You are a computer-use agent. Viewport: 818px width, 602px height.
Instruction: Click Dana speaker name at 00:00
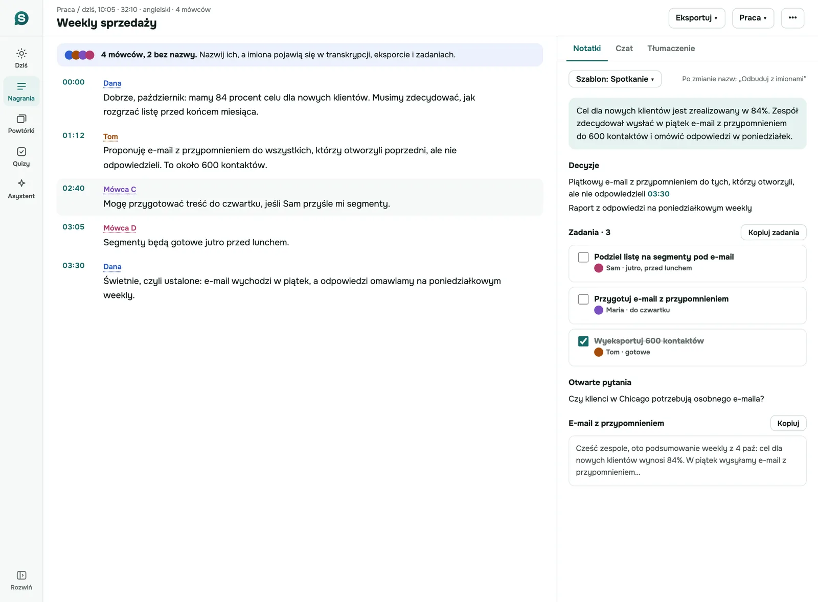click(112, 83)
